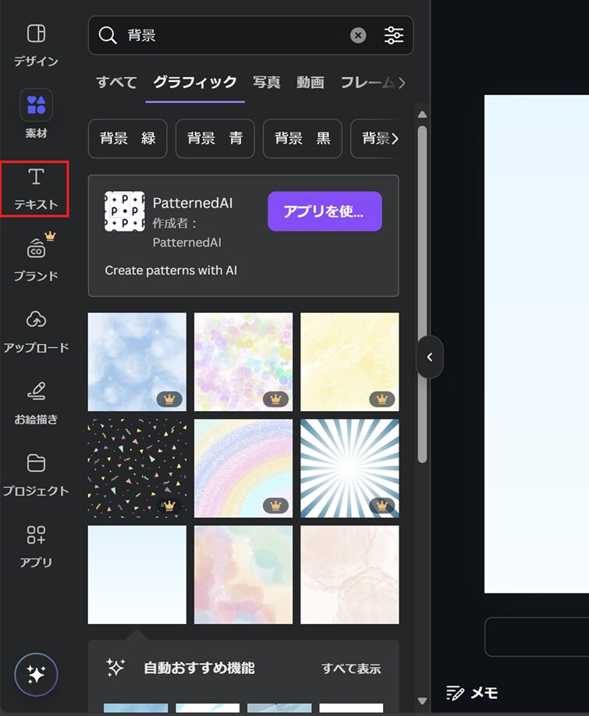Switch to the 写真 (Photos) tab
The image size is (589, 716).
pyautogui.click(x=266, y=82)
